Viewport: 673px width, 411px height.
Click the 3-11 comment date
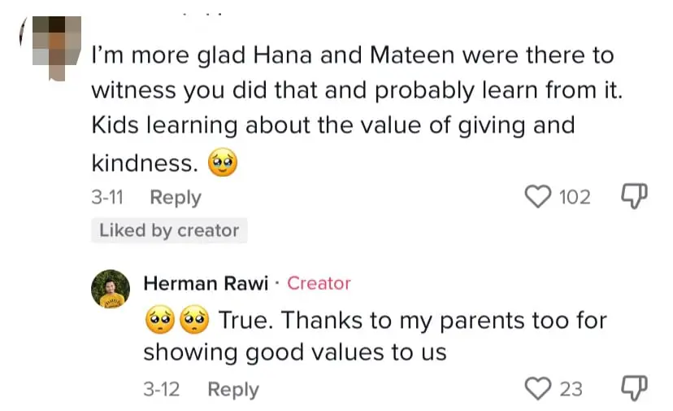coord(107,198)
